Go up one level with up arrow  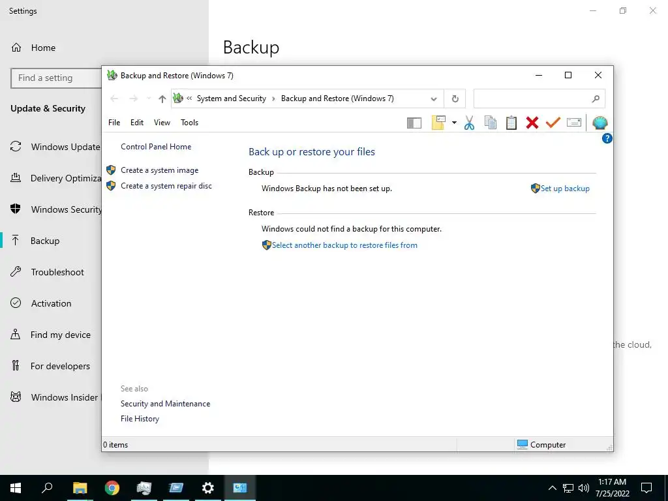(162, 99)
